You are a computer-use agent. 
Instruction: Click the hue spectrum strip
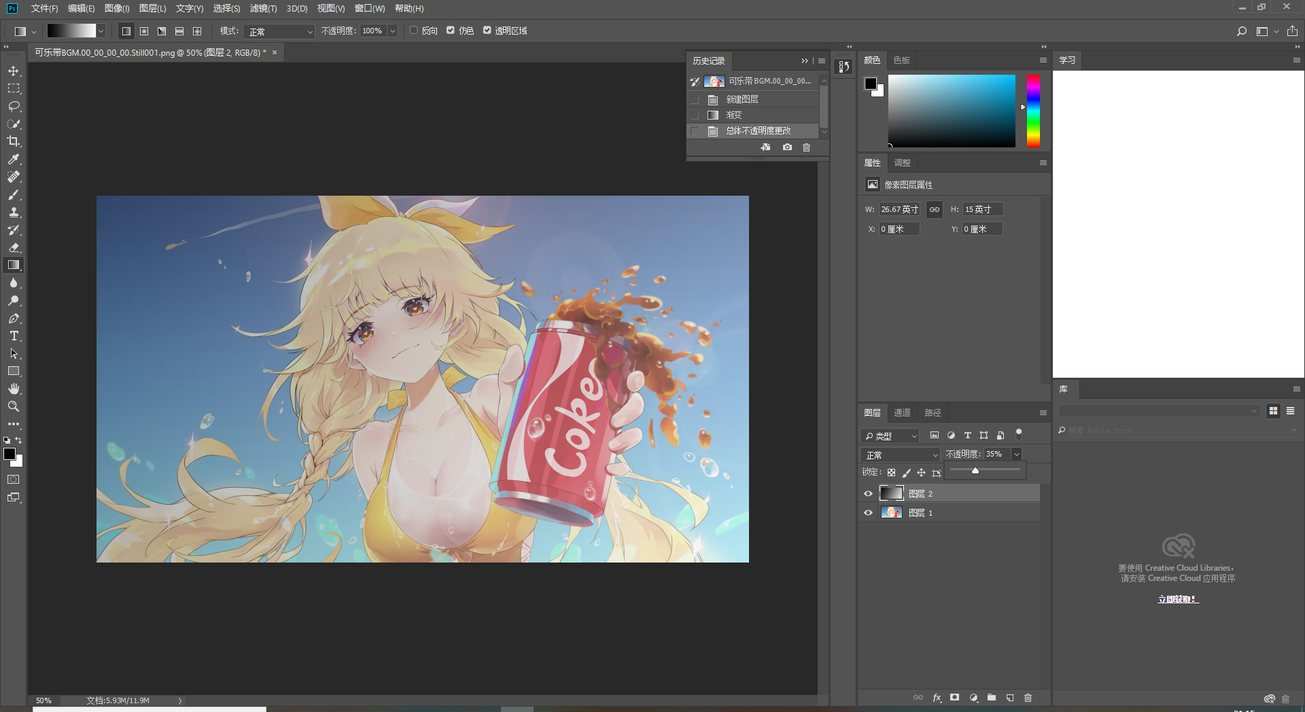[x=1033, y=111]
